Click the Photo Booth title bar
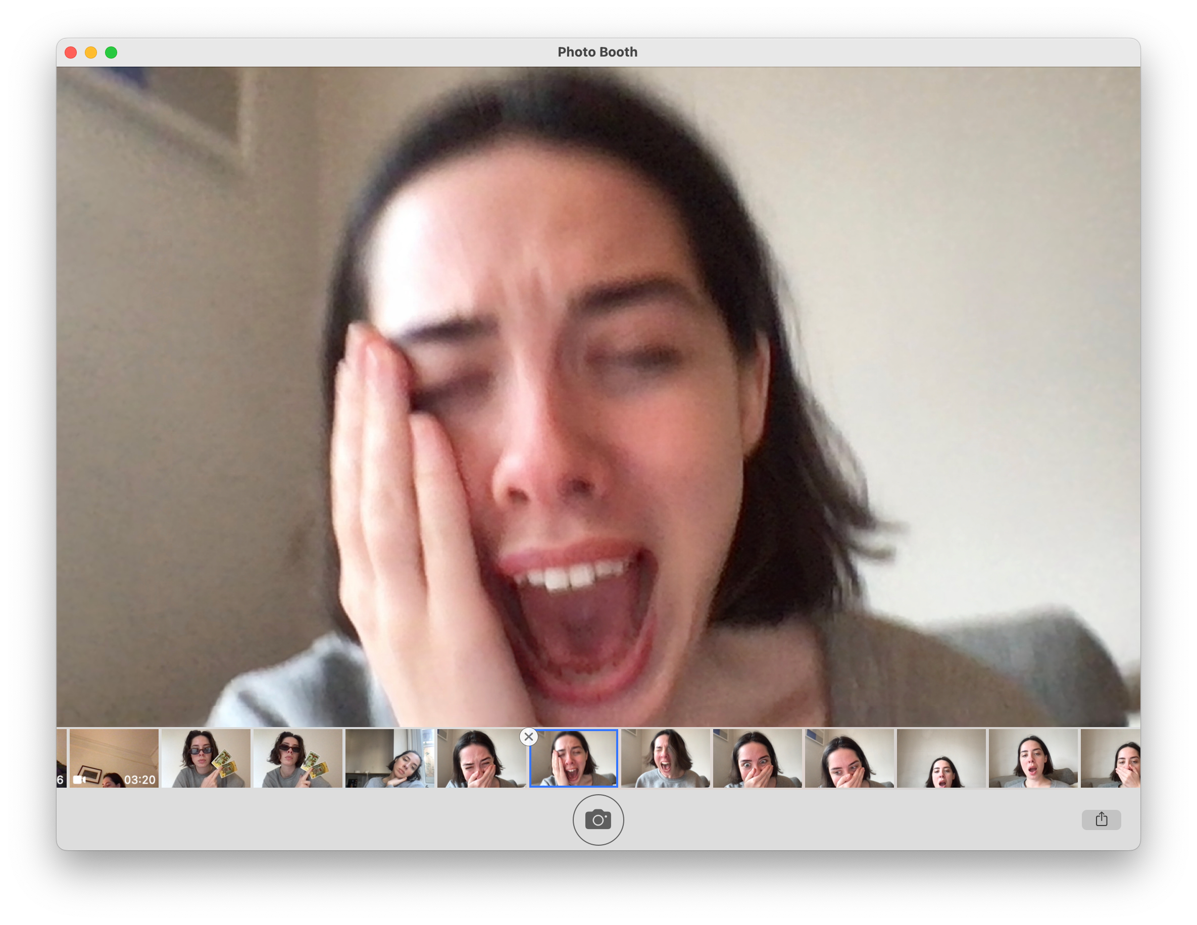The width and height of the screenshot is (1197, 925). 597,52
